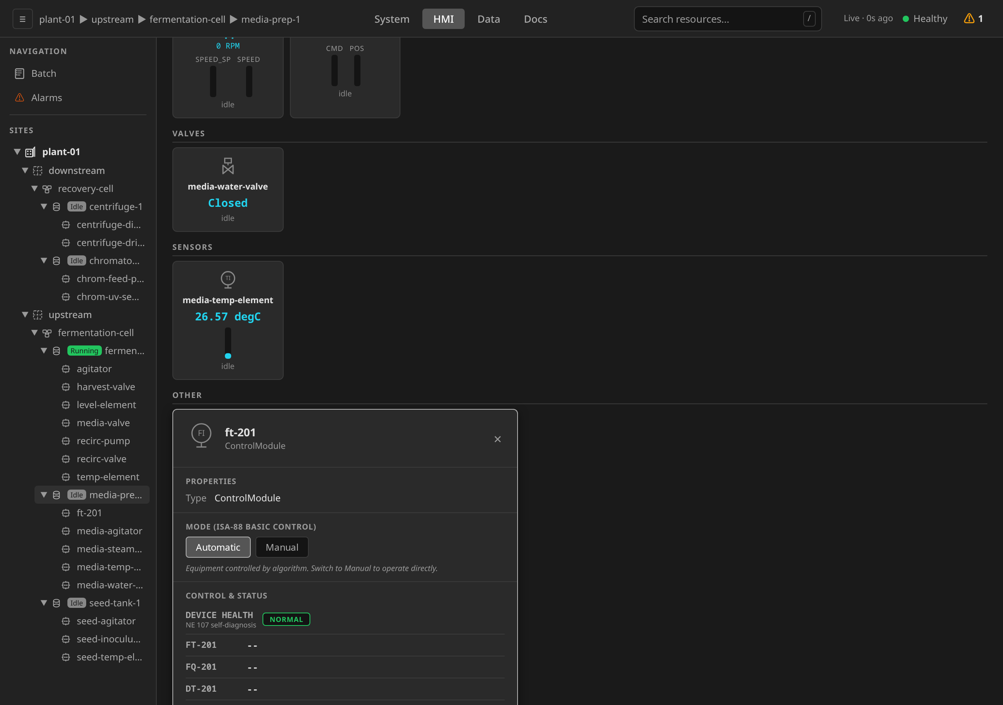1003x705 pixels.
Task: Open the Docs tab
Action: point(536,19)
